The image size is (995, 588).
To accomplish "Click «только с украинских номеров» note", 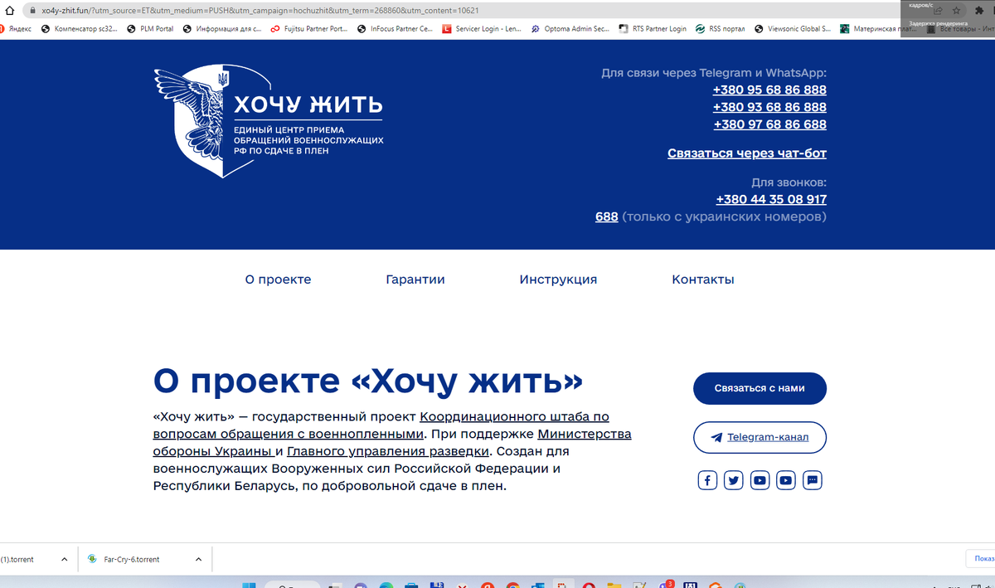I will pyautogui.click(x=724, y=216).
